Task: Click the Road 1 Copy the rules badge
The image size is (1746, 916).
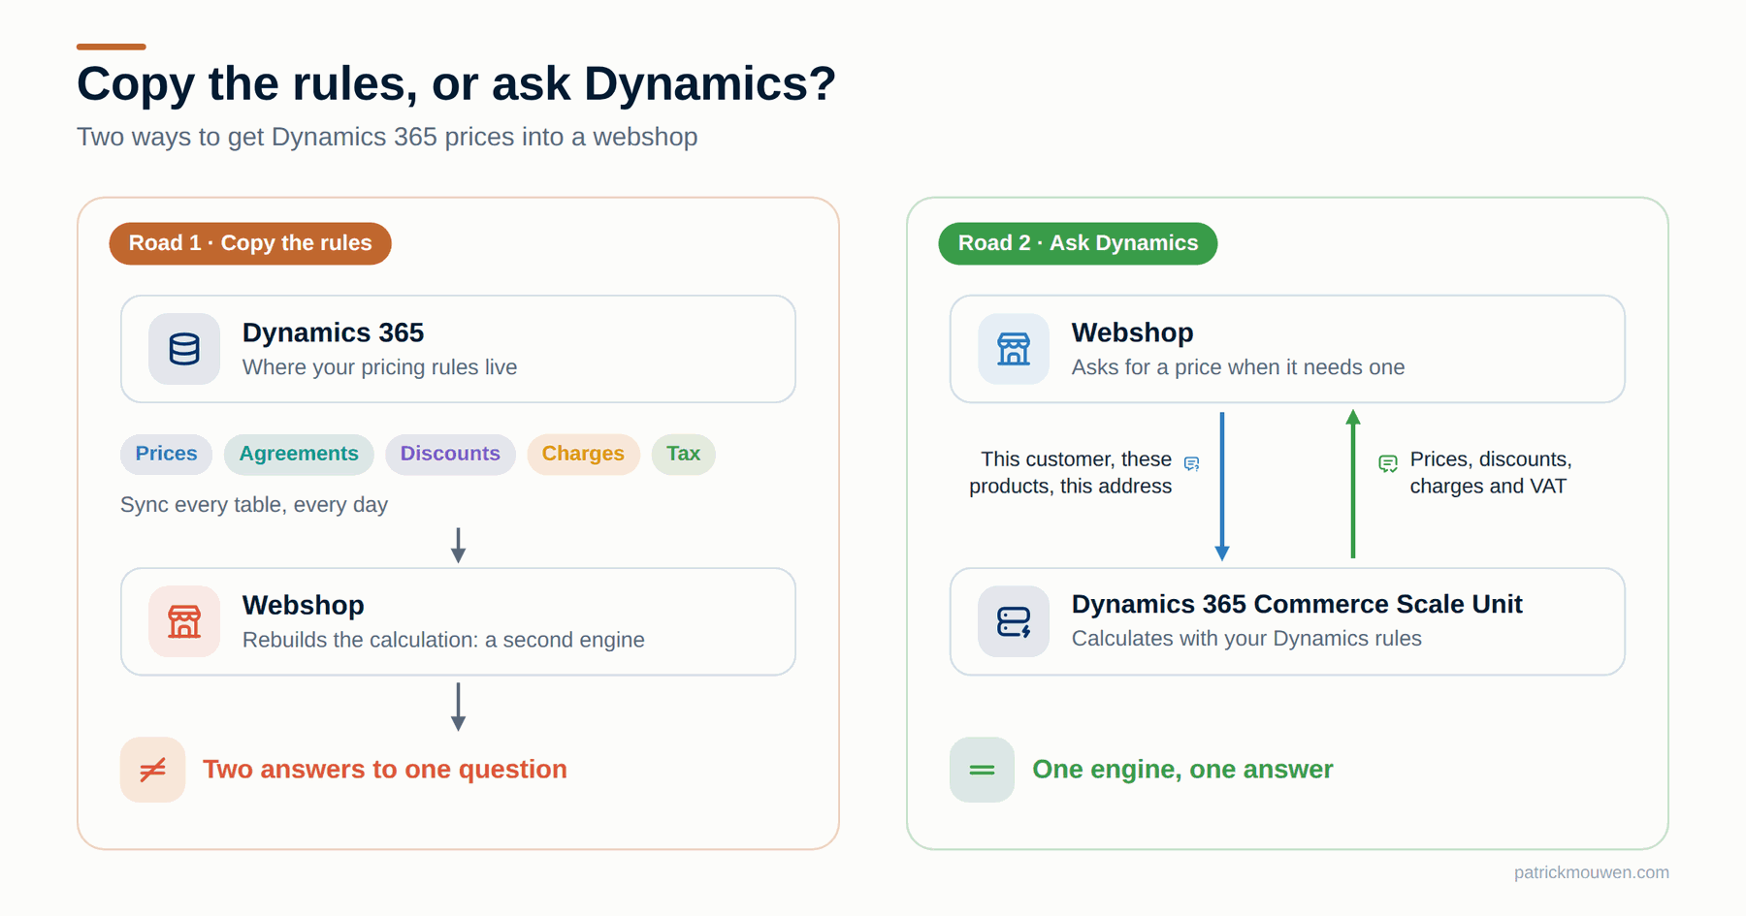Action: click(250, 243)
